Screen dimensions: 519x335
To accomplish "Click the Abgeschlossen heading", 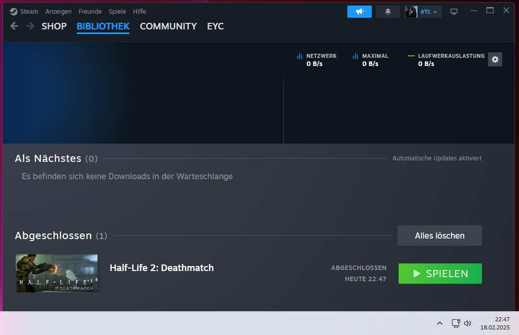I will pos(53,236).
